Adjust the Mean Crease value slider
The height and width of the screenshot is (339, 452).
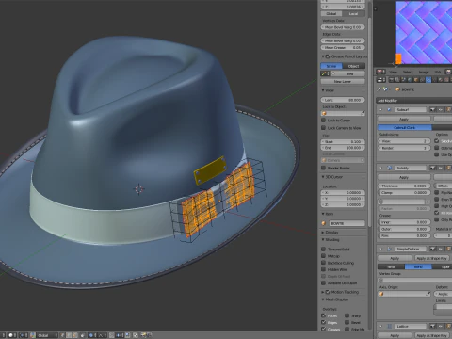tap(343, 48)
